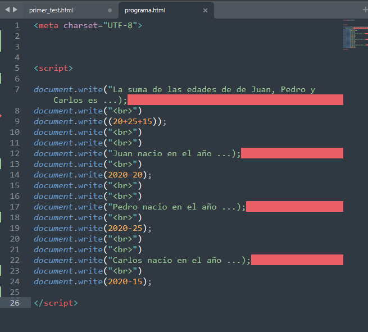Image resolution: width=368 pixels, height=332 pixels.
Task: Click document.write on line 16
Action: [69, 196]
